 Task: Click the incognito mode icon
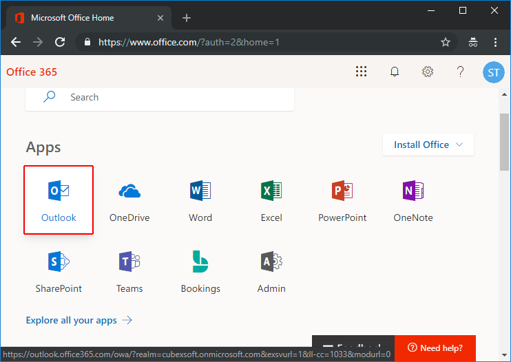[473, 42]
